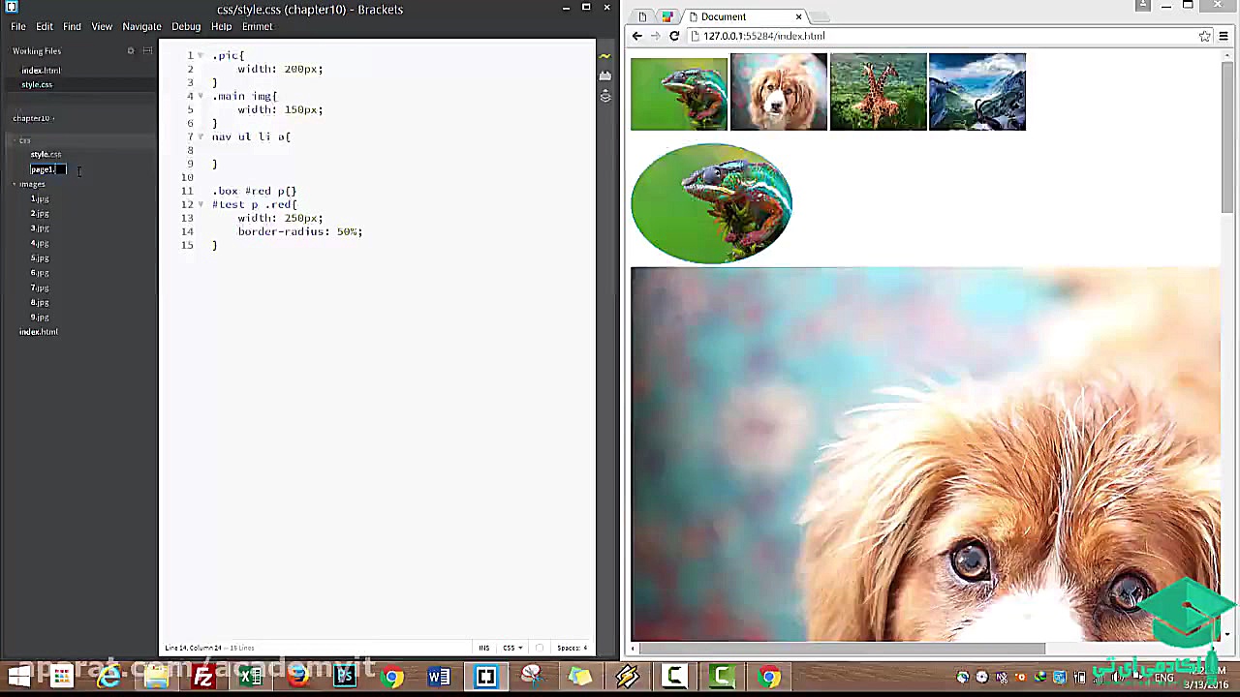Bookmark this page with the star icon
The image size is (1240, 697).
pos(1204,36)
